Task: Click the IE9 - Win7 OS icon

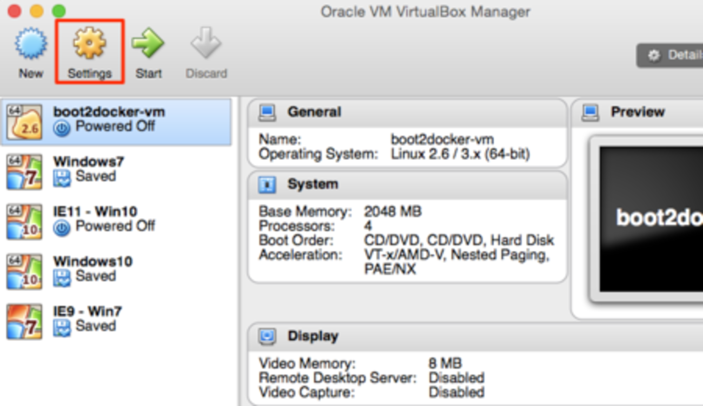Action: point(24,322)
